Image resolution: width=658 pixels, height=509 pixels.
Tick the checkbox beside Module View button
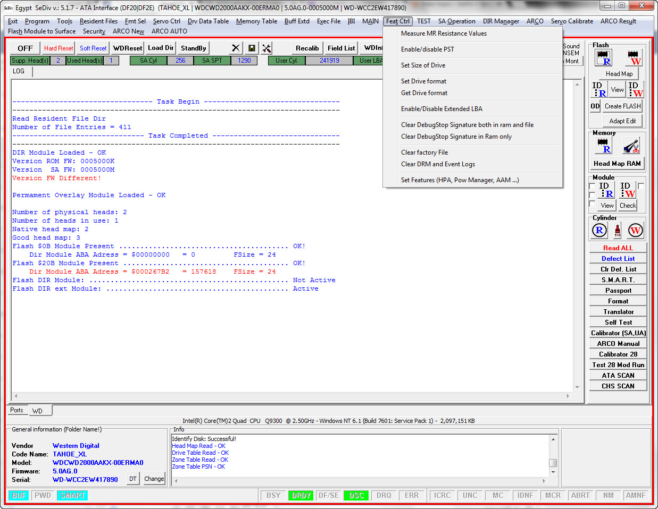pyautogui.click(x=592, y=204)
